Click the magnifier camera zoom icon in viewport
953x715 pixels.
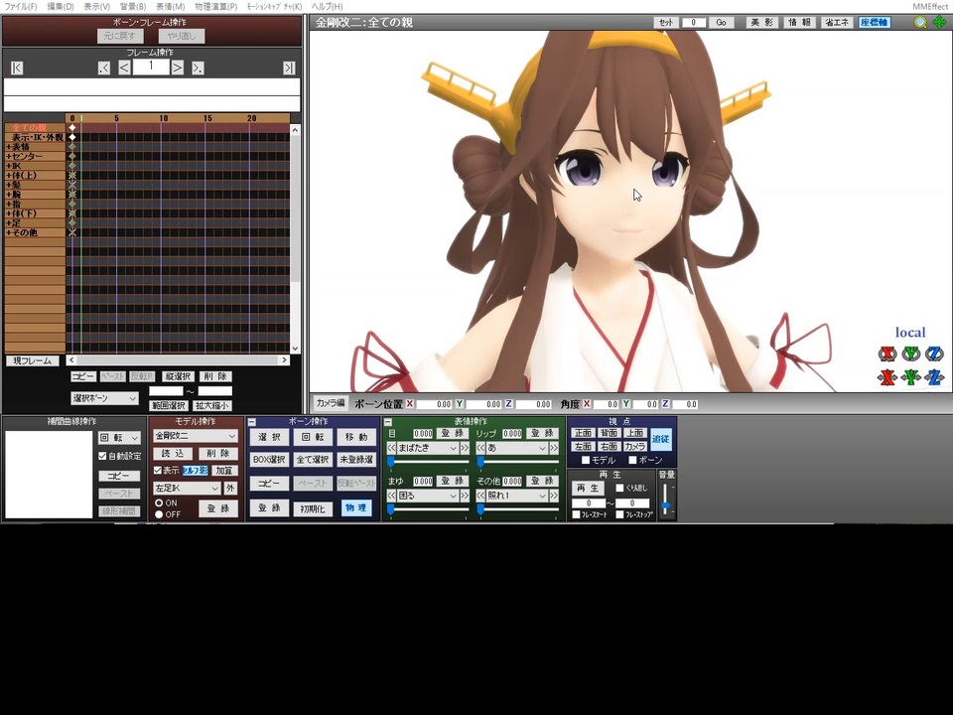(x=921, y=23)
